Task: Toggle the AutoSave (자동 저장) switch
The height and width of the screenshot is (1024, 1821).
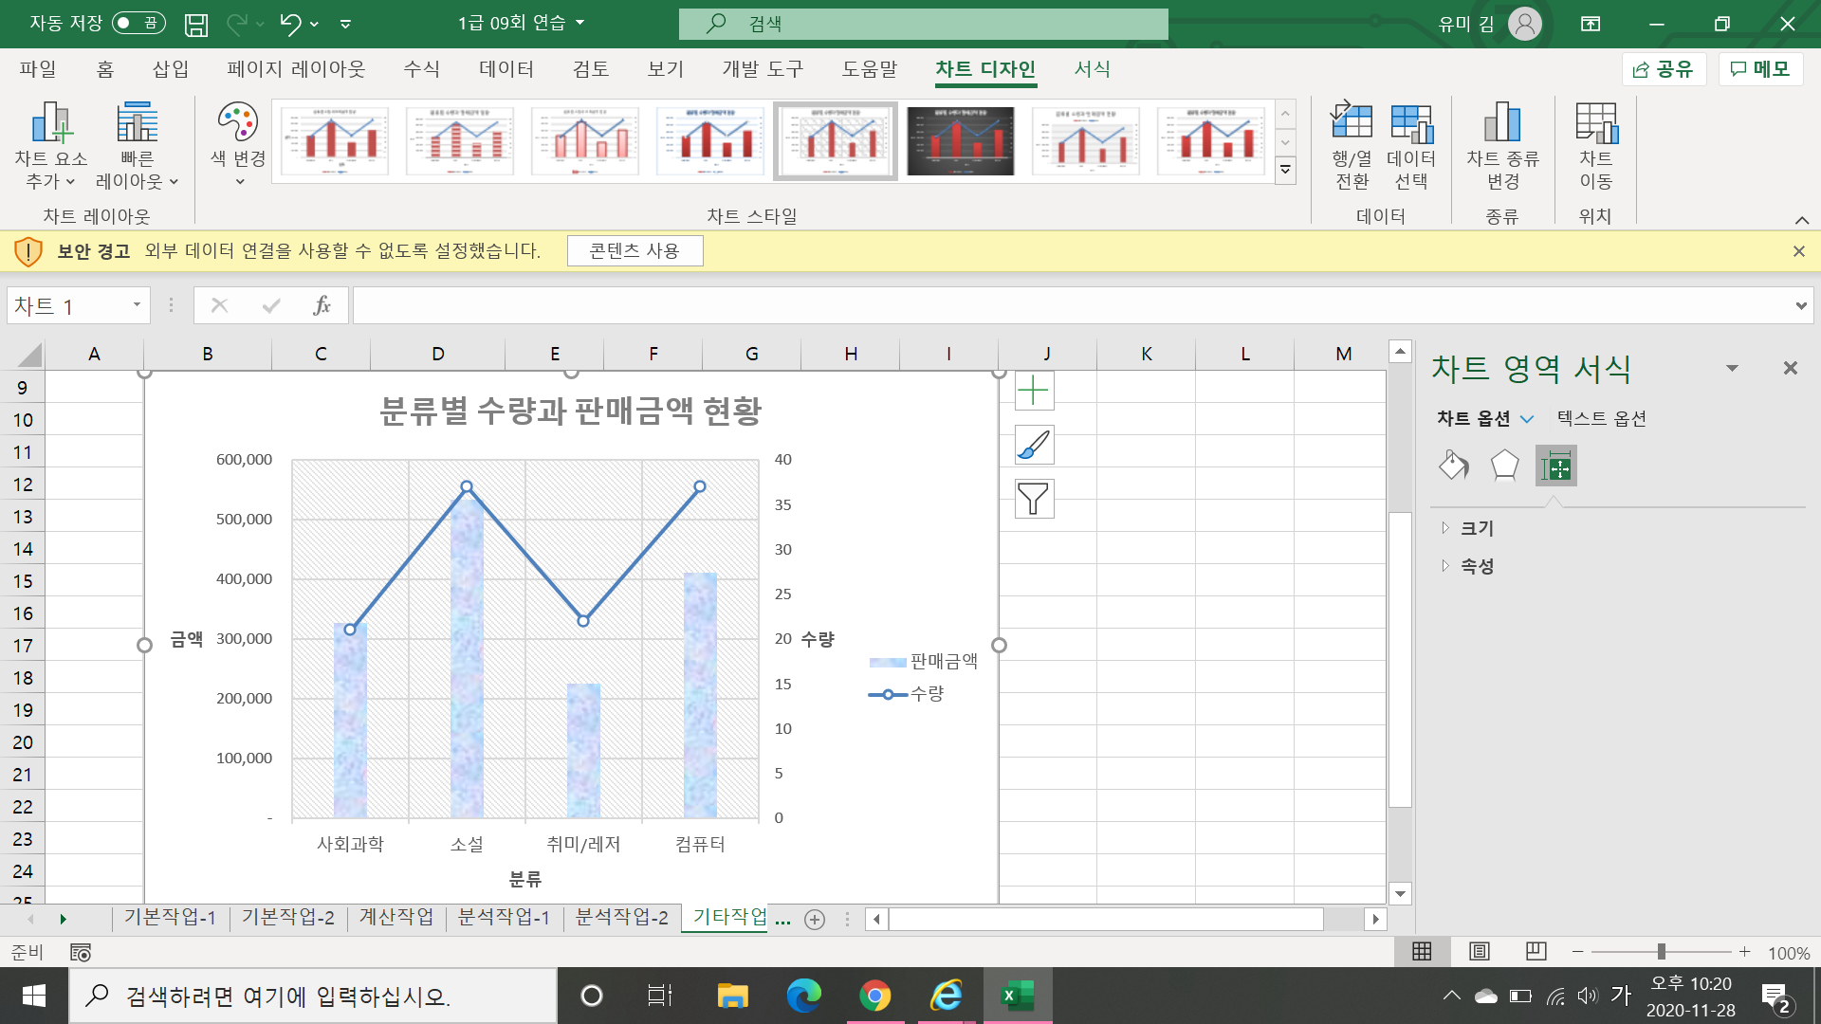Action: point(138,23)
